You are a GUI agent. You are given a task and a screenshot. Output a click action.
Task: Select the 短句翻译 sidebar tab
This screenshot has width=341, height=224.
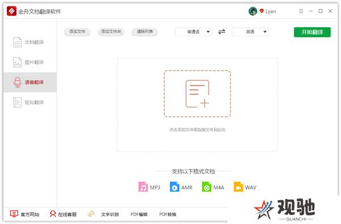pyautogui.click(x=30, y=102)
